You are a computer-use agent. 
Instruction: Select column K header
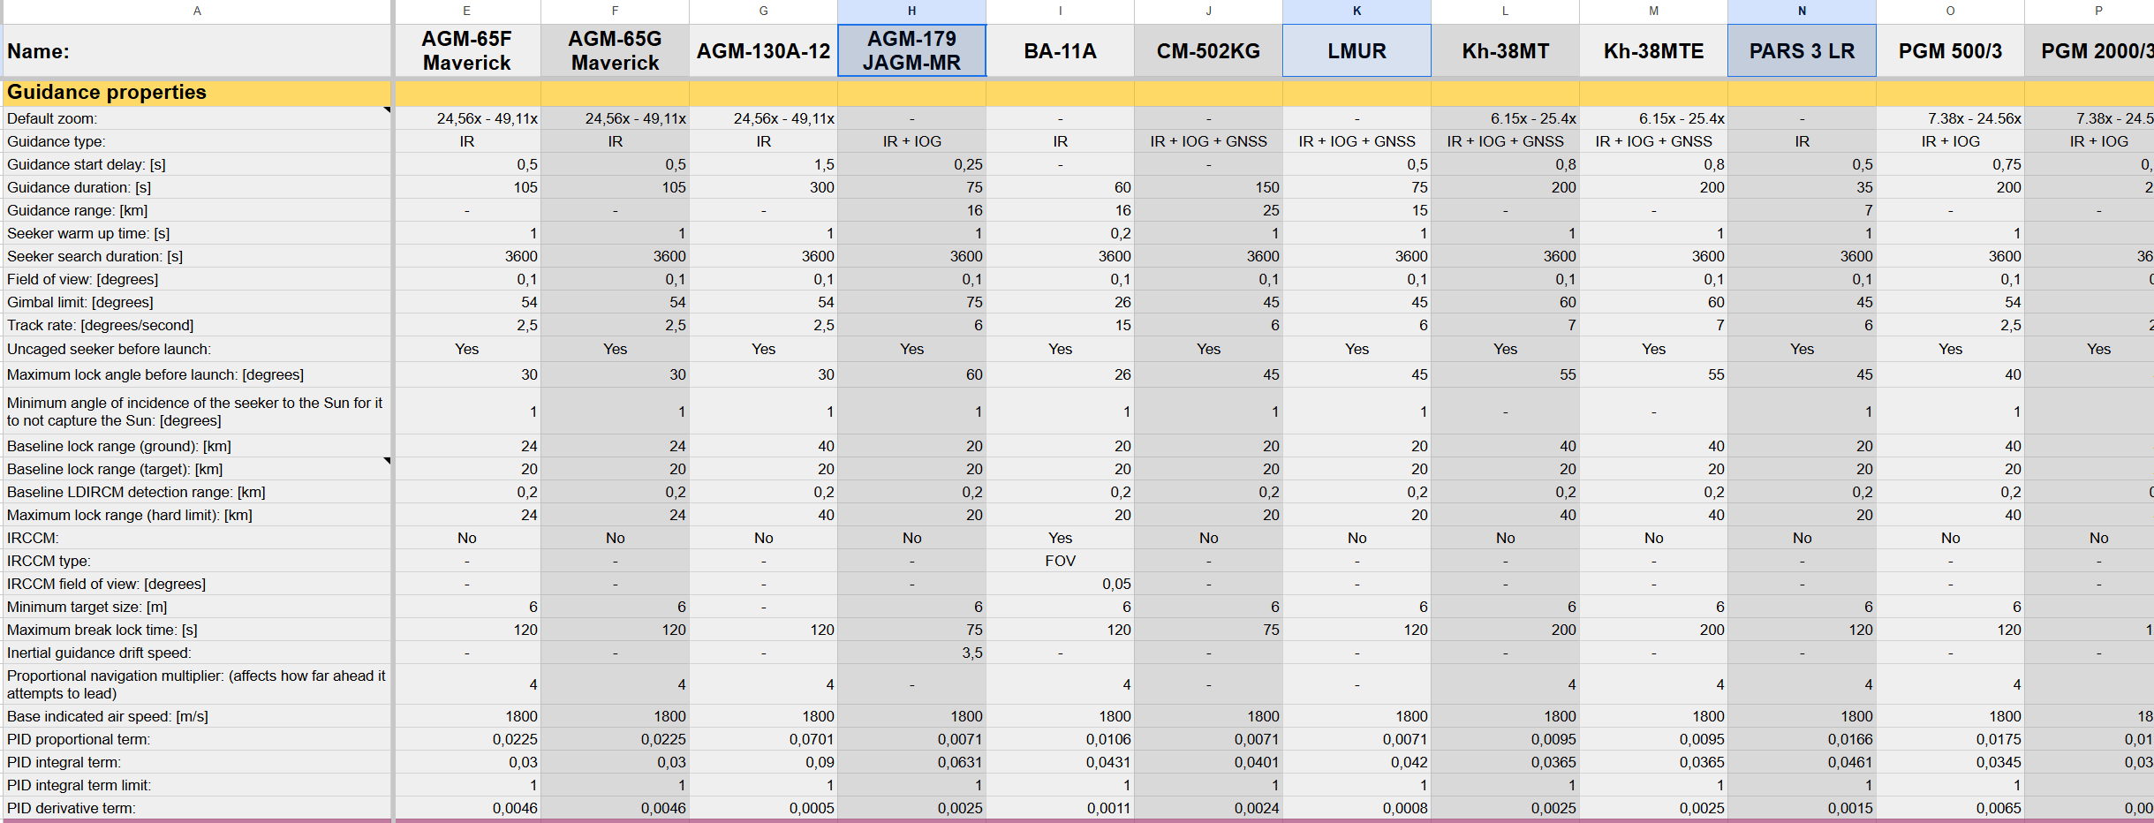pos(1357,11)
